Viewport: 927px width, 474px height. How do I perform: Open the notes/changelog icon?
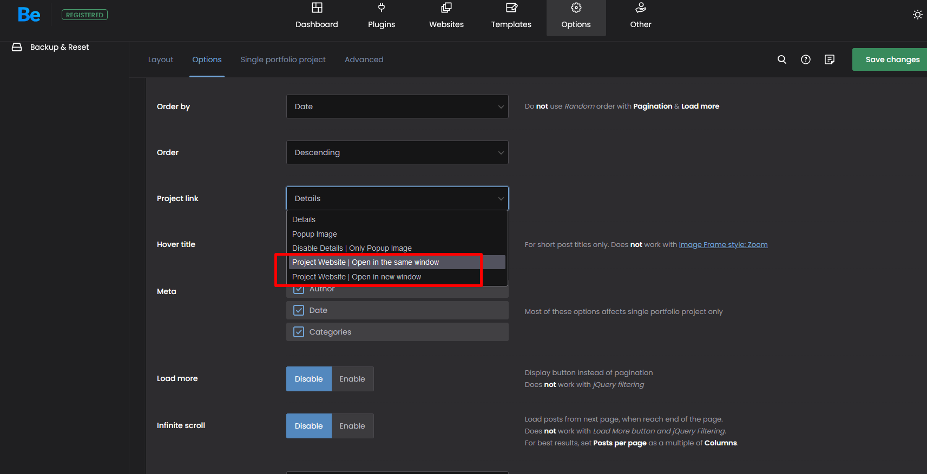pos(830,59)
